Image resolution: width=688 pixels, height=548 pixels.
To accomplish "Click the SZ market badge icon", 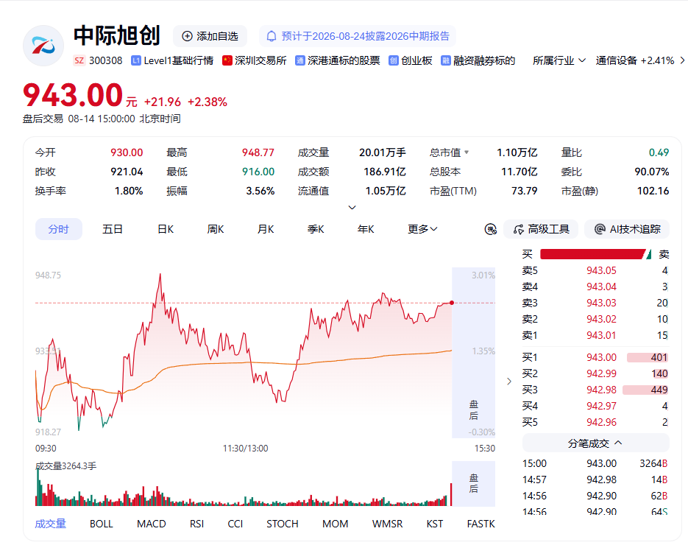I will point(79,60).
